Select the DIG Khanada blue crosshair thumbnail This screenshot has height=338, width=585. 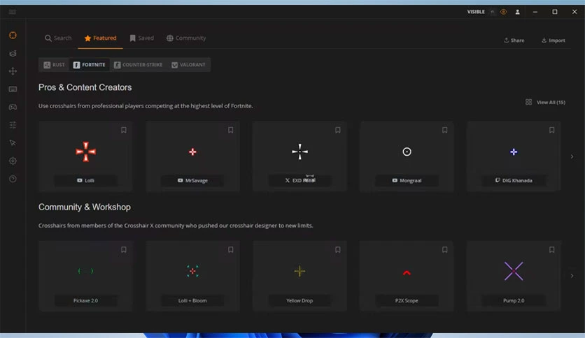pyautogui.click(x=514, y=152)
